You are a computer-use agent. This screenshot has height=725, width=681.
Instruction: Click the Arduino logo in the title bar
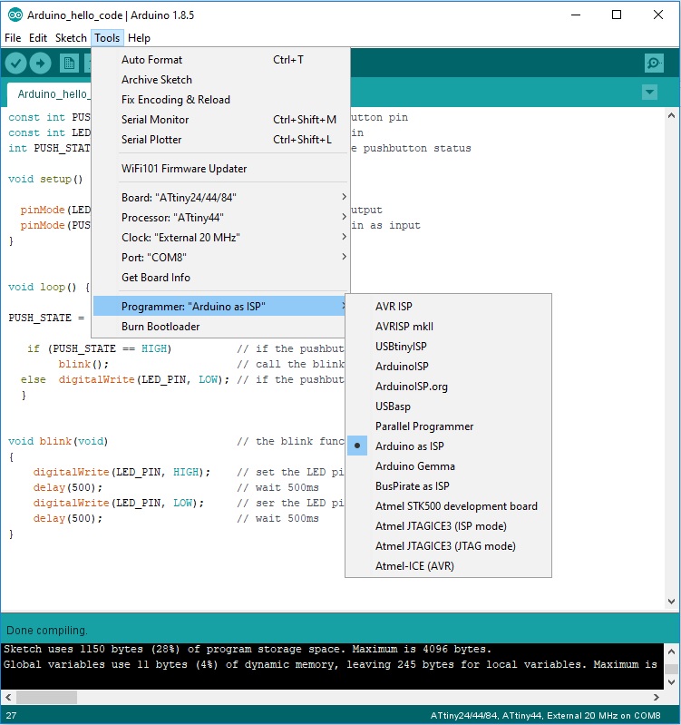click(15, 15)
